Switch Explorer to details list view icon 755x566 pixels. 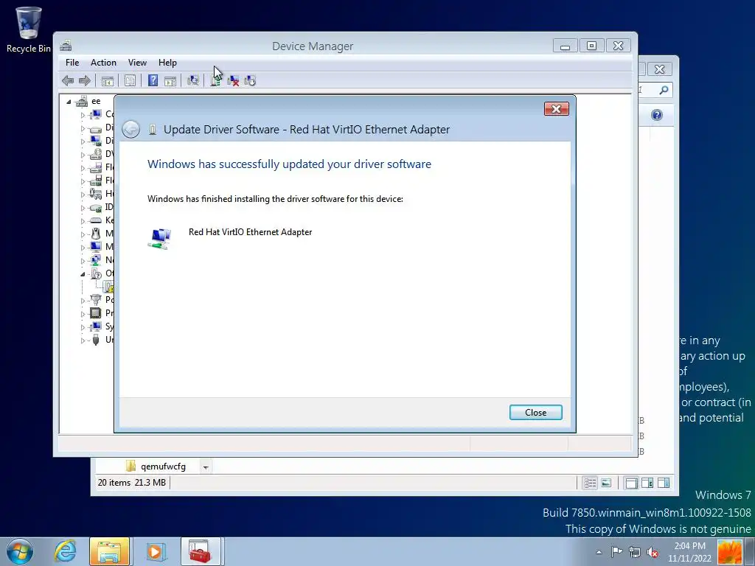coord(590,483)
